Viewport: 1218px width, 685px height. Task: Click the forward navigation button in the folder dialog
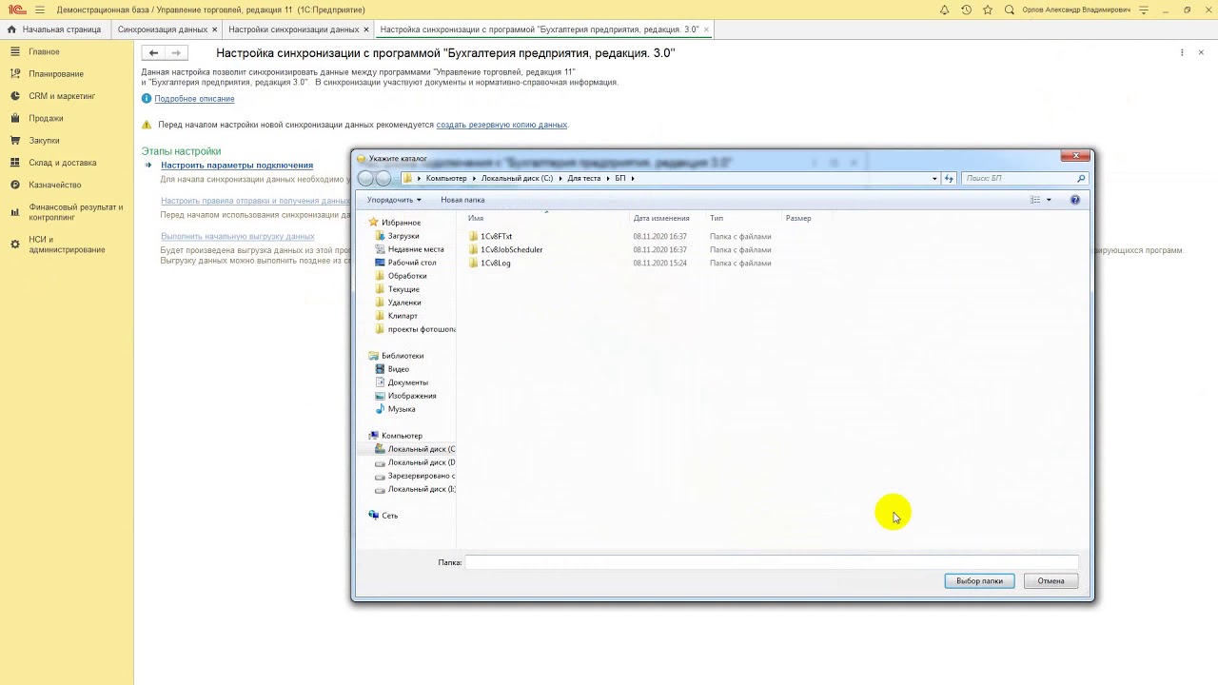click(x=383, y=178)
